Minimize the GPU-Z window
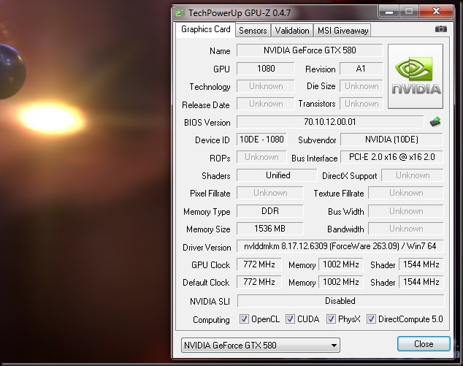 (x=389, y=12)
